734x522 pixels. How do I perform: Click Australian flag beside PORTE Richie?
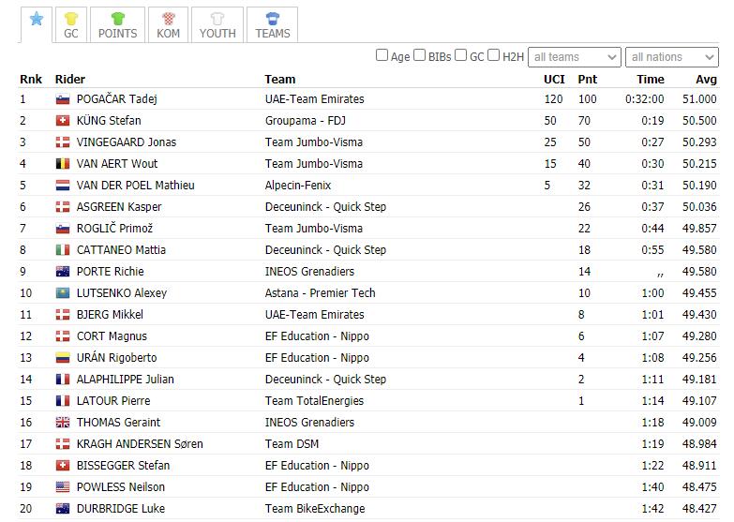click(x=63, y=272)
